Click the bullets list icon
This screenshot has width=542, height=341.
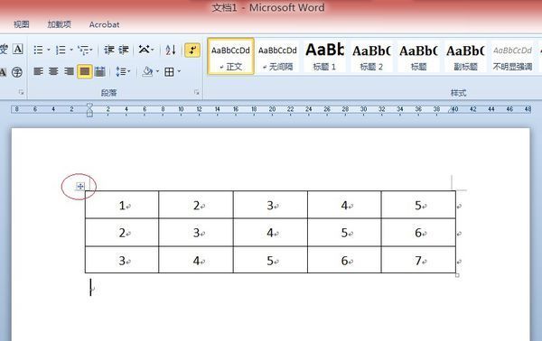pos(38,50)
